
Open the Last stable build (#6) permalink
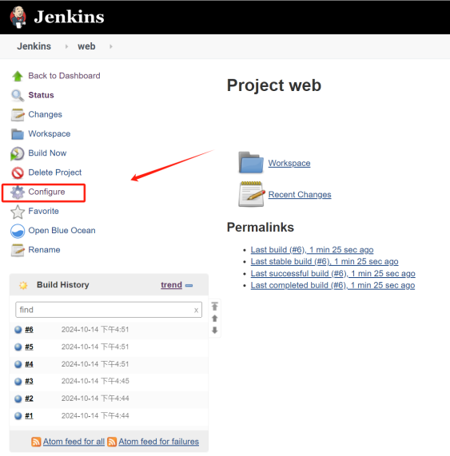[325, 261]
